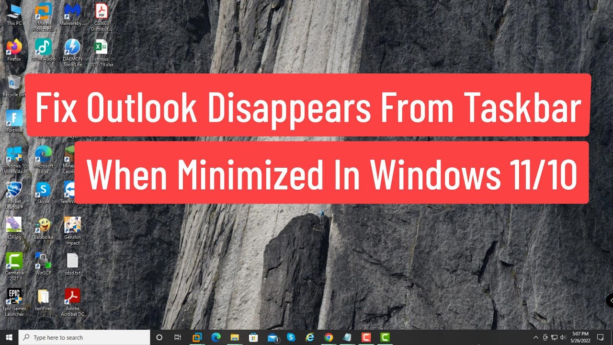Viewport: 613px width, 345px height.
Task: Open network status tray icon
Action: tap(554, 337)
